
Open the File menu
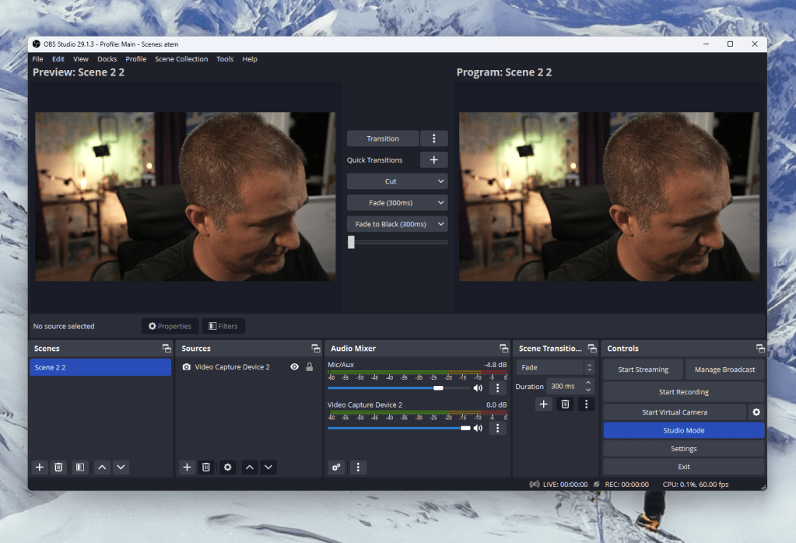pyautogui.click(x=37, y=59)
